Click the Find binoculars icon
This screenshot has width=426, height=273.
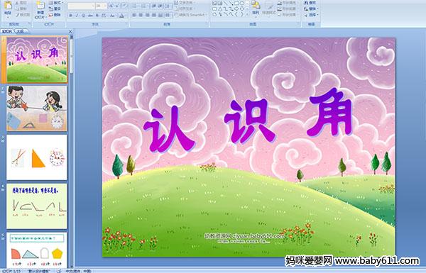pyautogui.click(x=307, y=3)
